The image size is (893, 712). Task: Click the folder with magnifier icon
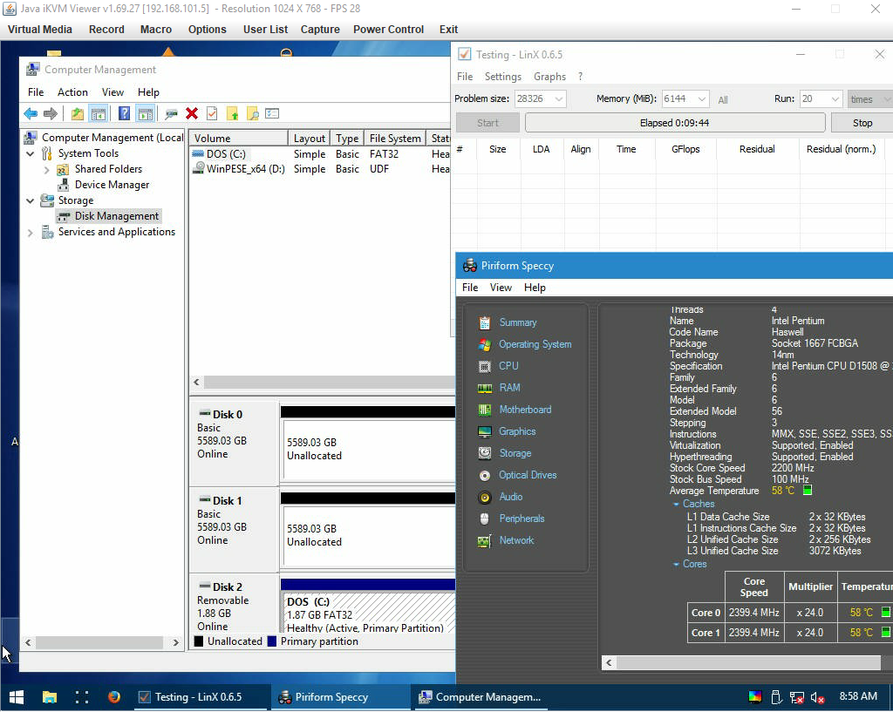[x=252, y=114]
